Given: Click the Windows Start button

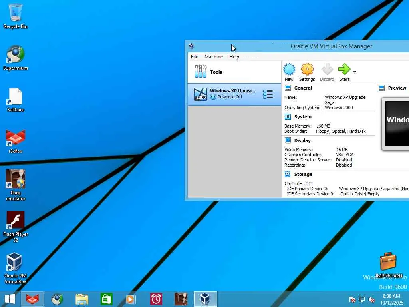Looking at the screenshot, I should (10, 299).
